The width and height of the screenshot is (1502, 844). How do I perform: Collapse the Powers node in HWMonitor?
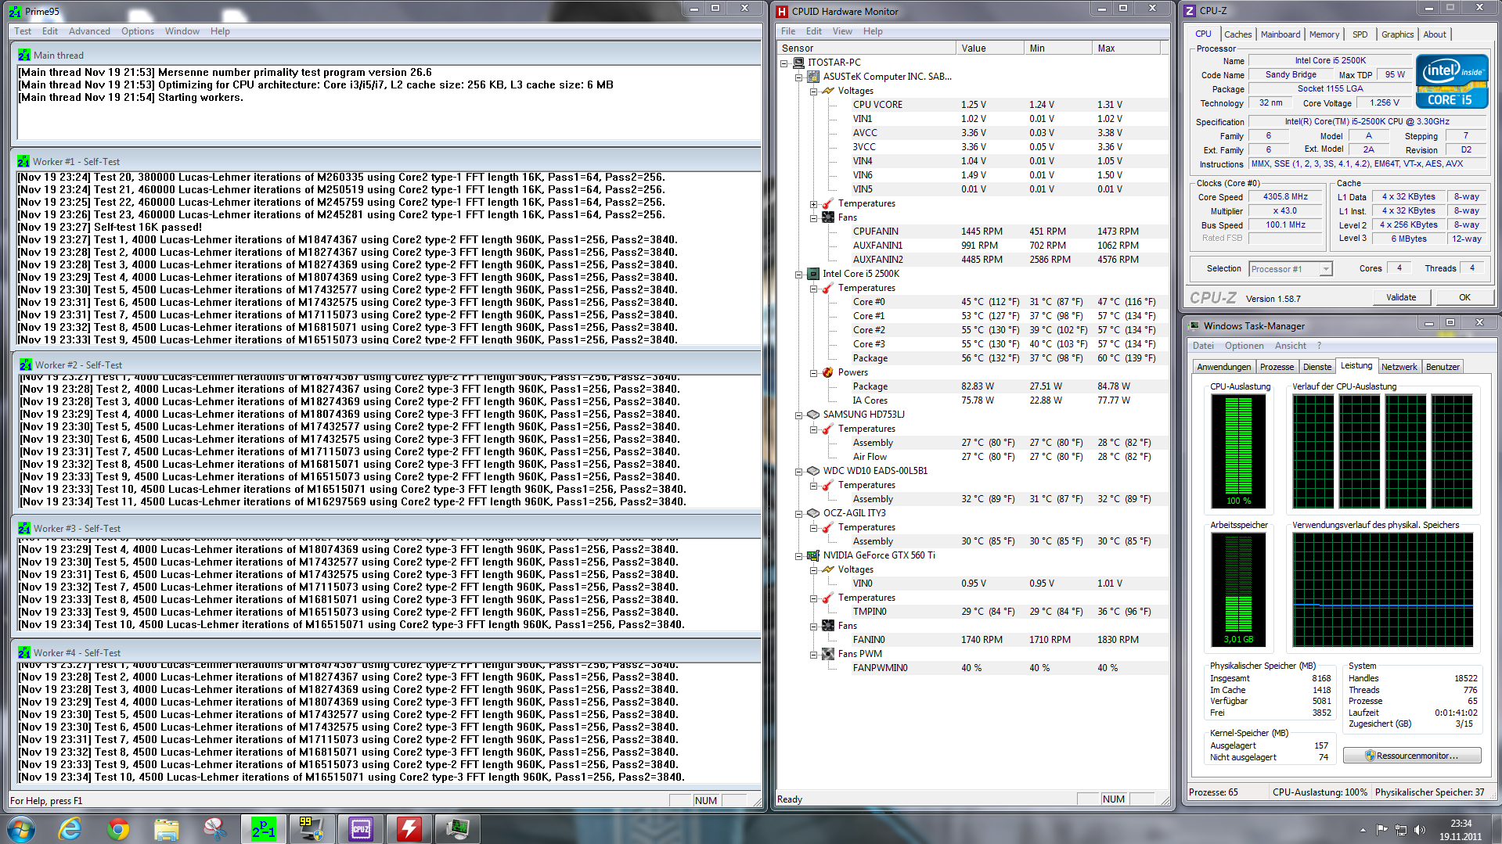pyautogui.click(x=813, y=372)
